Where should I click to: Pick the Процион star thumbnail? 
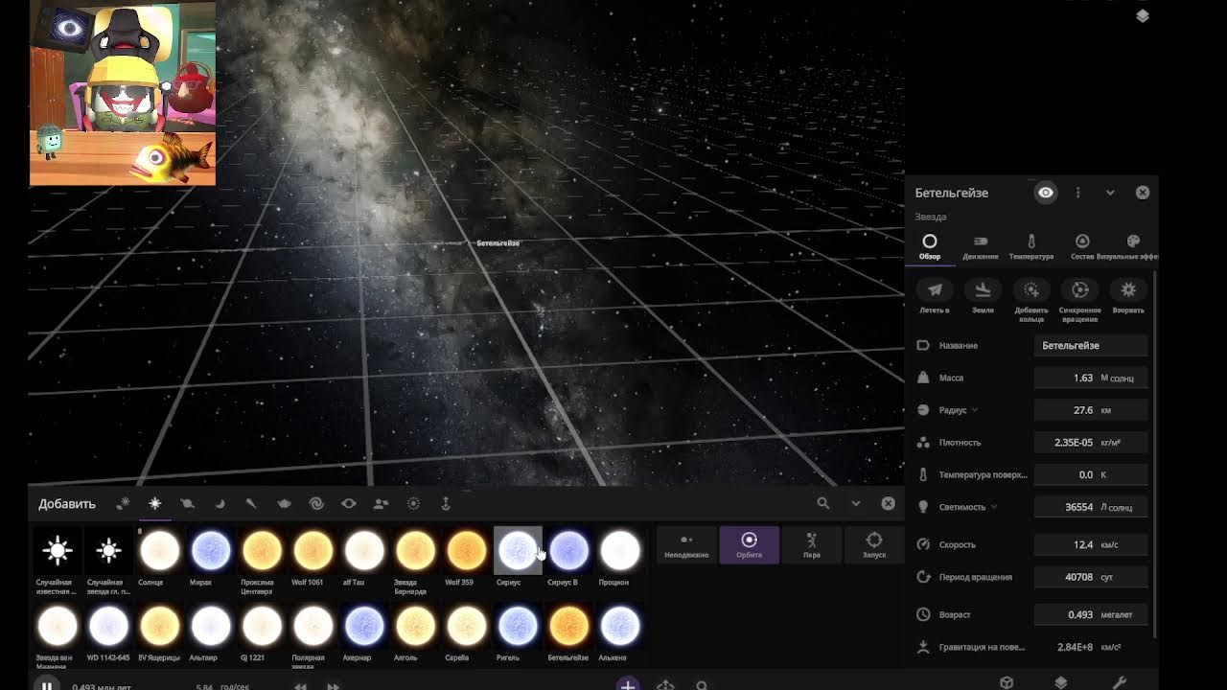pyautogui.click(x=619, y=551)
